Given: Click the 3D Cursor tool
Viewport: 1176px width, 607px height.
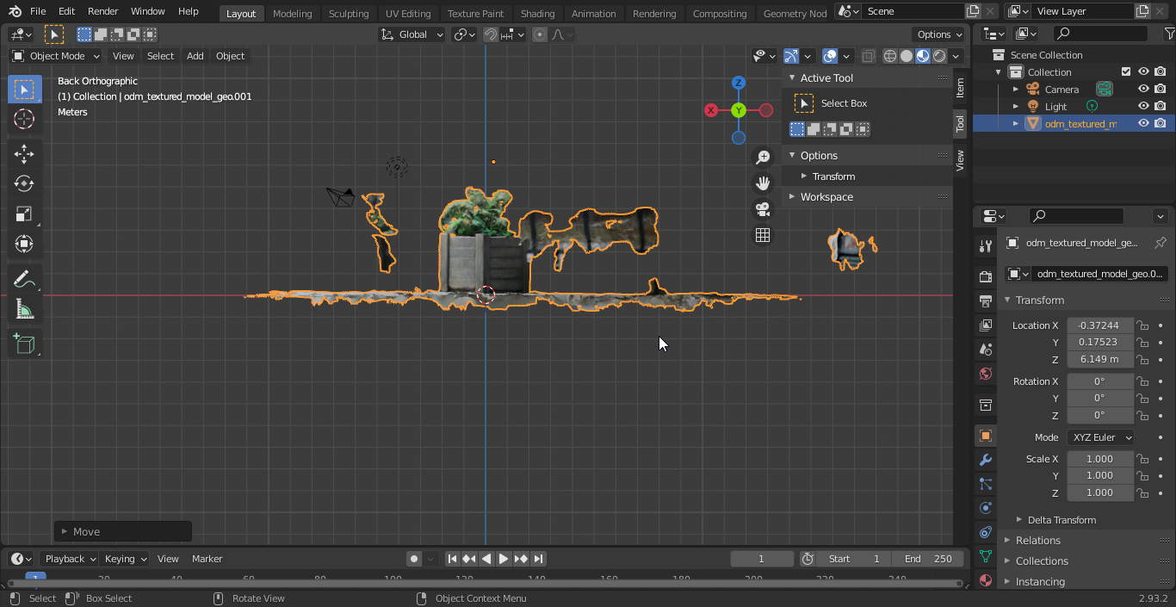Looking at the screenshot, I should click(24, 120).
